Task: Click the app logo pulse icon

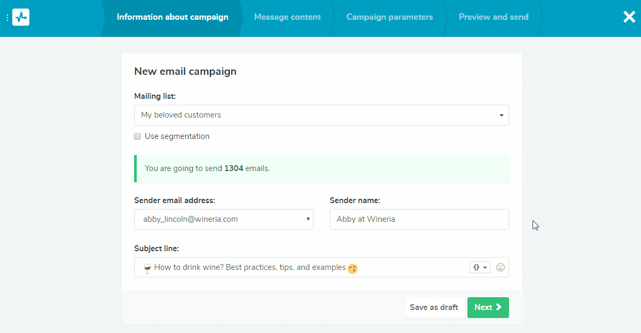Action: [x=20, y=17]
